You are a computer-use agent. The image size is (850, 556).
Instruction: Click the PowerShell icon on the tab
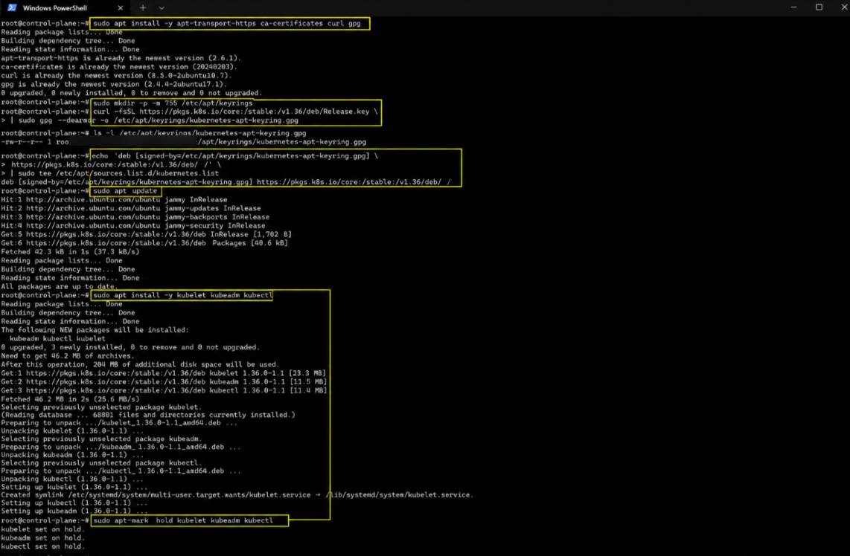[x=12, y=7]
